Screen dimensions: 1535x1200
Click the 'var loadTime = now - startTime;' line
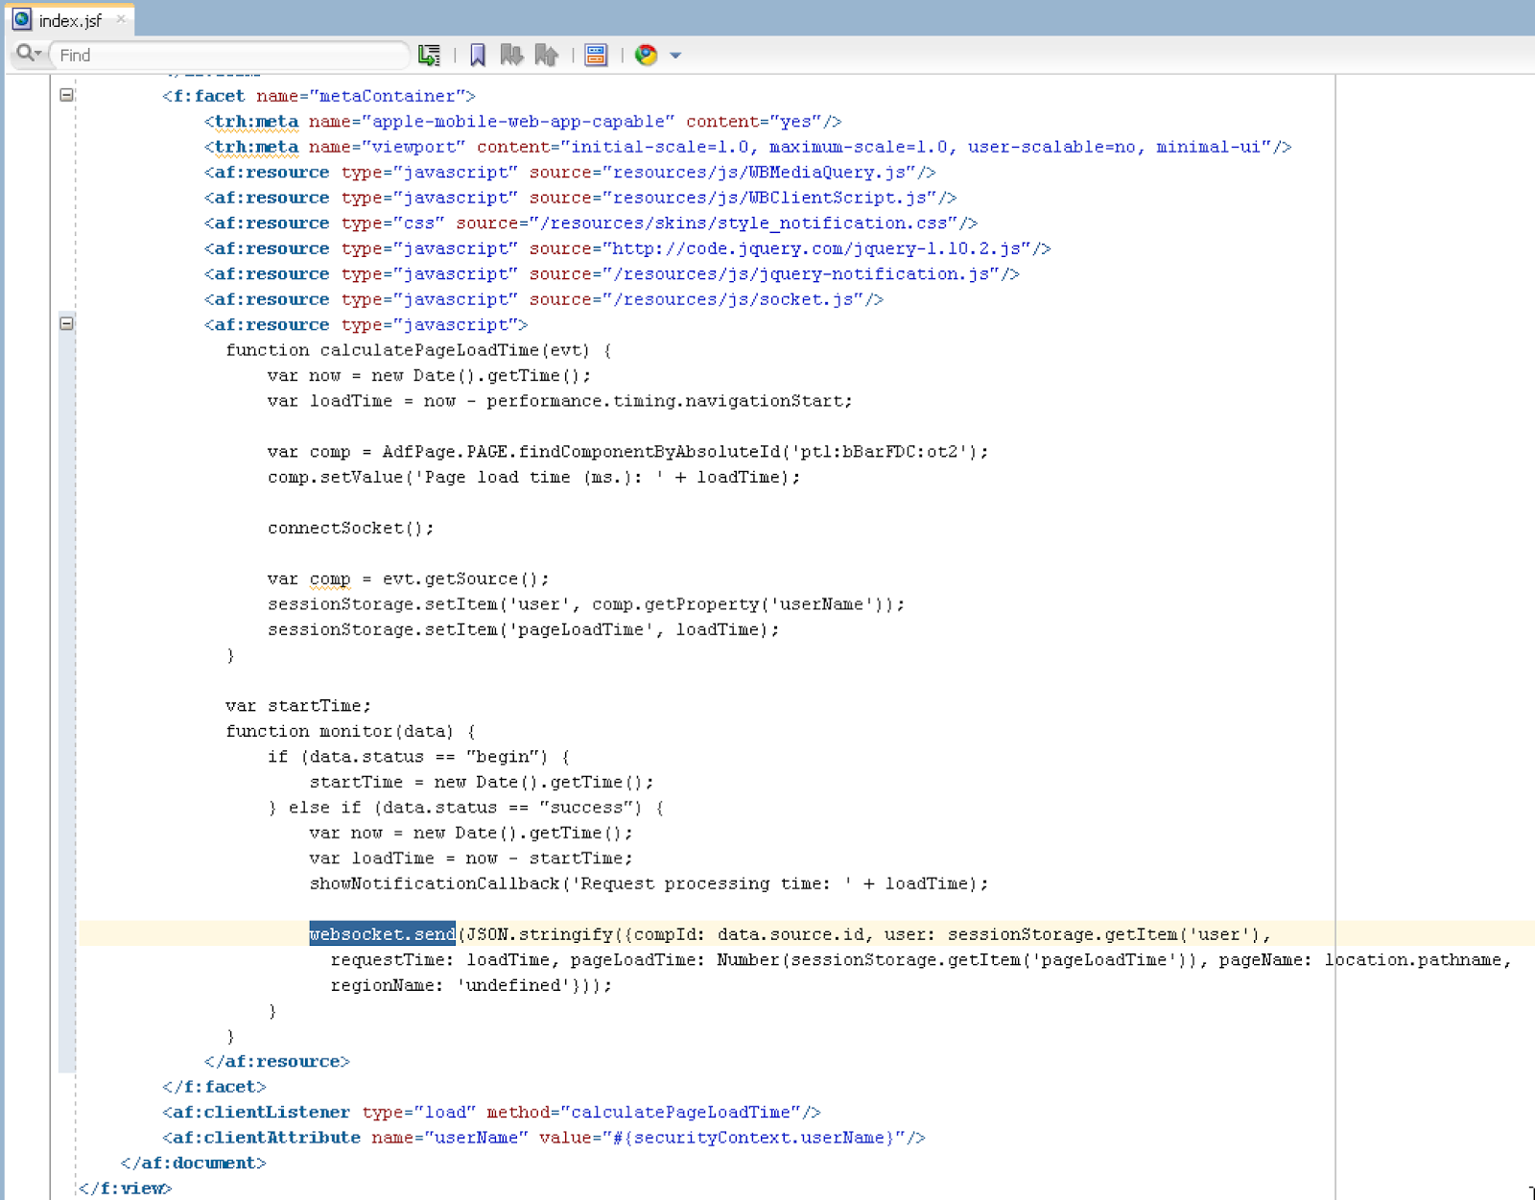tap(471, 858)
